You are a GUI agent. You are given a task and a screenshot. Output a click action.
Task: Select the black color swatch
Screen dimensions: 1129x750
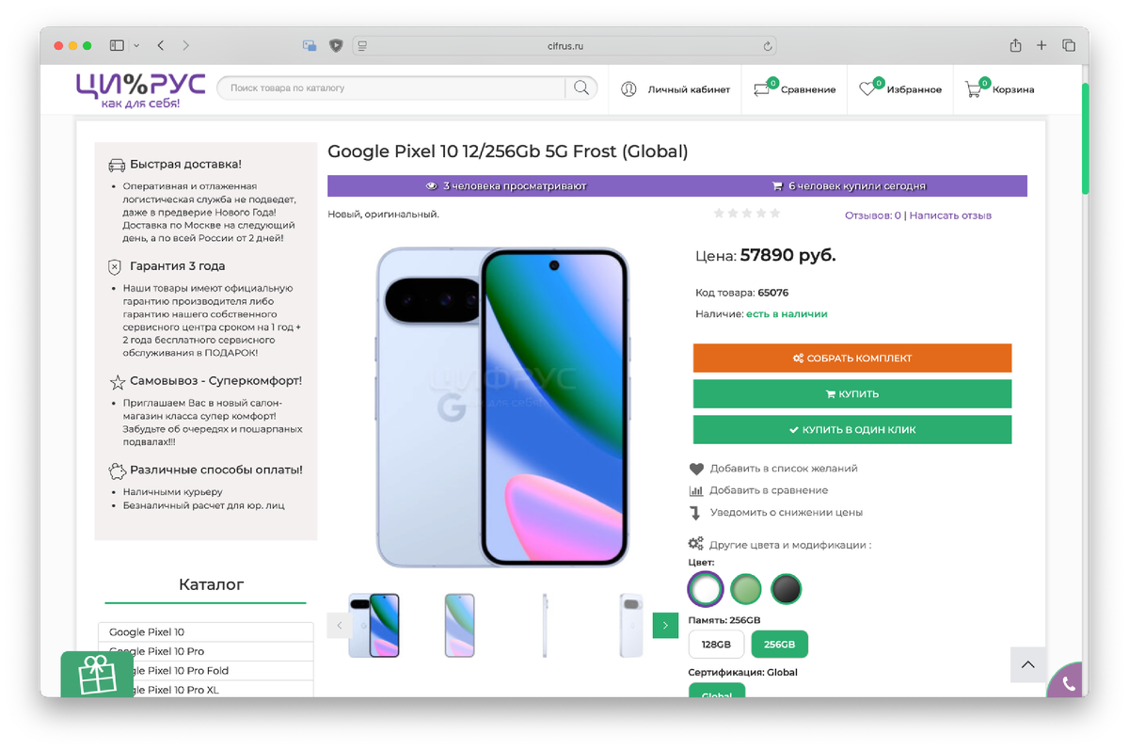[787, 589]
